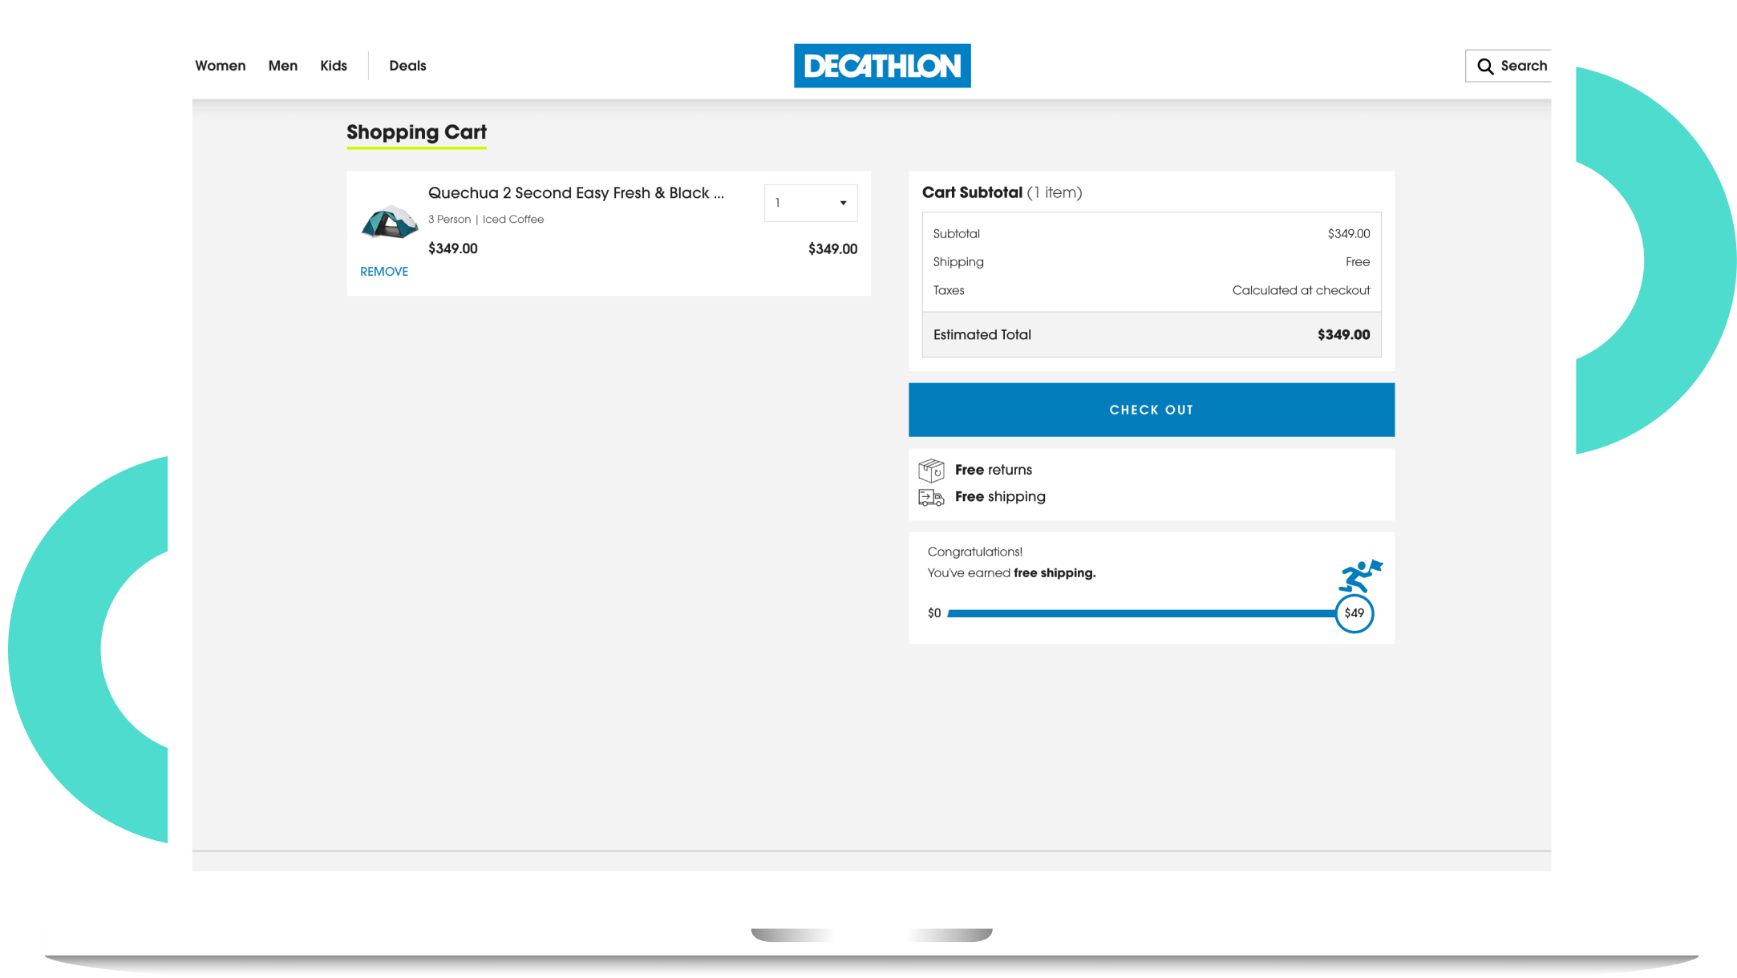Viewport: 1737px width, 978px height.
Task: Click the quantity dropdown arrow
Action: click(843, 203)
